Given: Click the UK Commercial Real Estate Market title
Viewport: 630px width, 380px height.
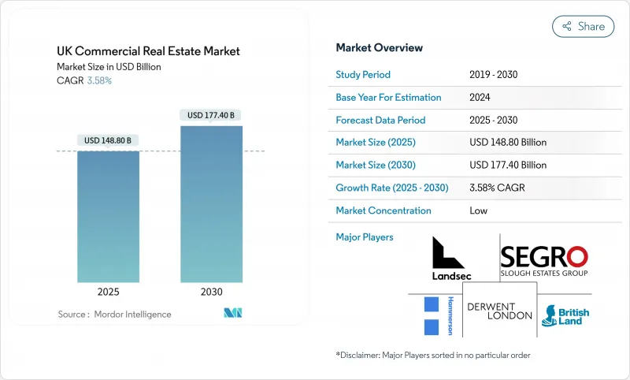Looking at the screenshot, I should click(x=148, y=52).
